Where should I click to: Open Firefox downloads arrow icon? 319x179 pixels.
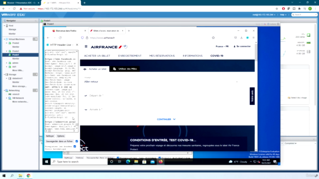pyautogui.click(x=241, y=38)
